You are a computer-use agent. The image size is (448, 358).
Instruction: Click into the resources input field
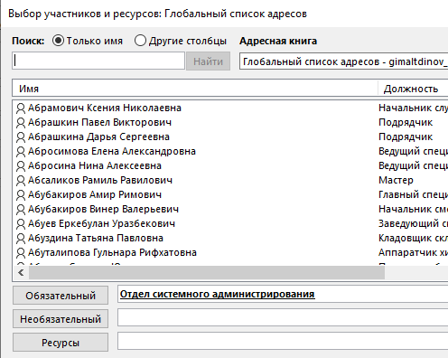pyautogui.click(x=283, y=341)
